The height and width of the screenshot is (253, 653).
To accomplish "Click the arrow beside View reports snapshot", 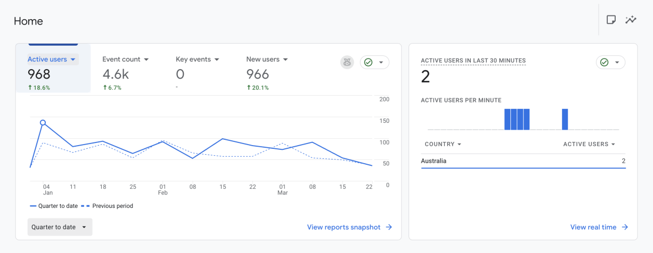I will [x=389, y=227].
